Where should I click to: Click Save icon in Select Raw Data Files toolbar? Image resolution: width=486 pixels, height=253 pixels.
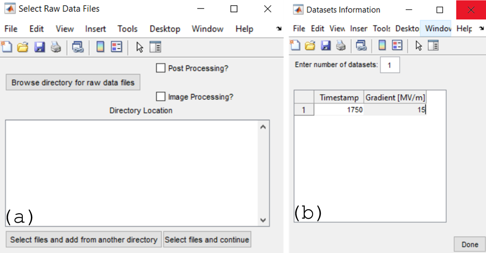click(39, 47)
